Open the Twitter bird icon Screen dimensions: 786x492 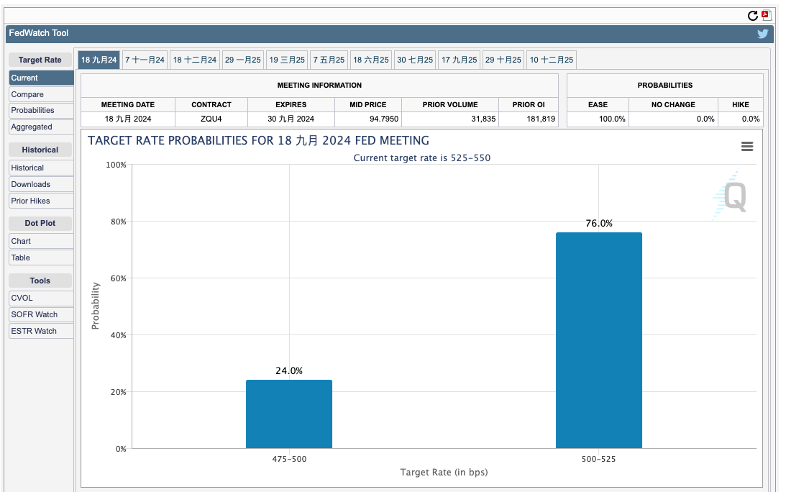762,34
